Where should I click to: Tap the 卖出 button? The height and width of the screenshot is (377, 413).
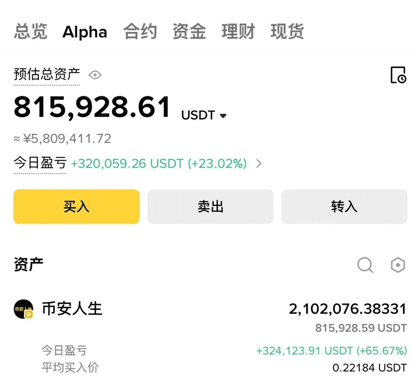pos(210,206)
